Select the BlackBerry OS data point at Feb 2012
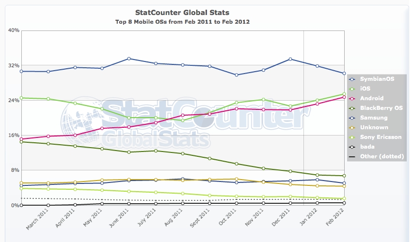Image resolution: width=414 pixels, height=242 pixels. (344, 176)
